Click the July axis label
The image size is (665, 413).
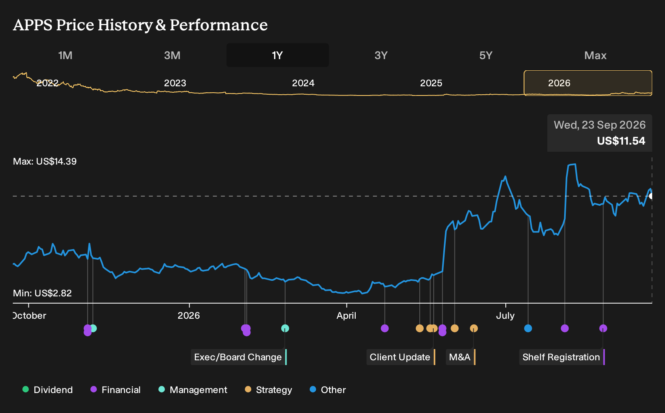505,316
